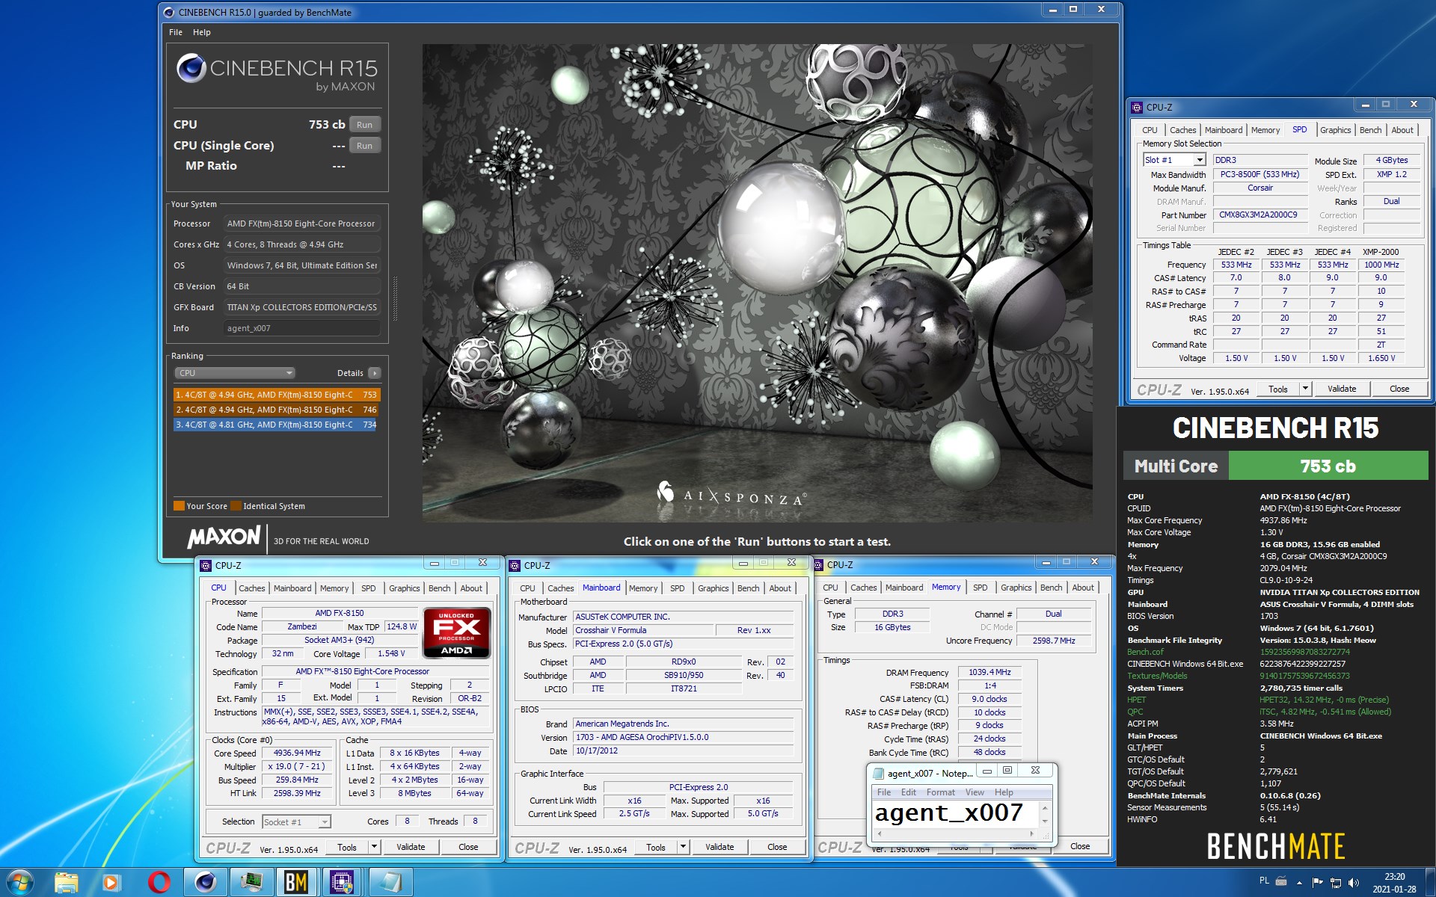Click CPU-Z icon in SPD window title
Screen dimensions: 1436x897
pyautogui.click(x=1137, y=107)
